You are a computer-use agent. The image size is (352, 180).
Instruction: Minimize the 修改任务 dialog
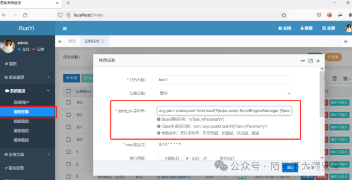pyautogui.click(x=303, y=61)
